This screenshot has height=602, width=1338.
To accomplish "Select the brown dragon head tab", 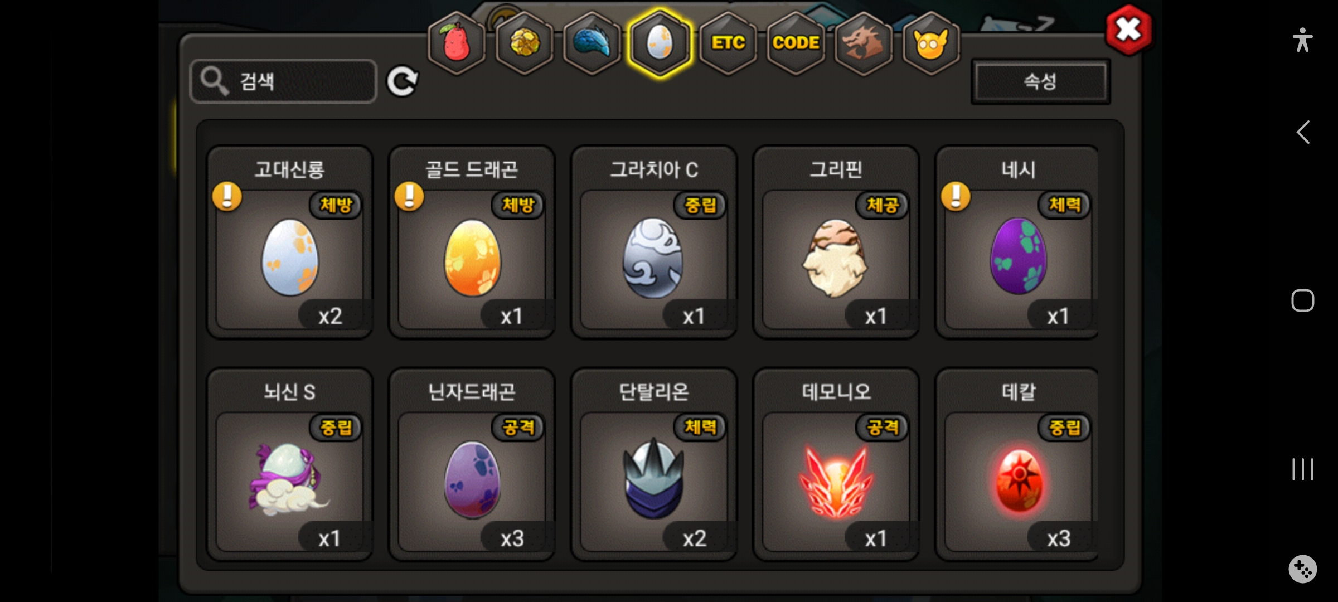I will pos(863,43).
